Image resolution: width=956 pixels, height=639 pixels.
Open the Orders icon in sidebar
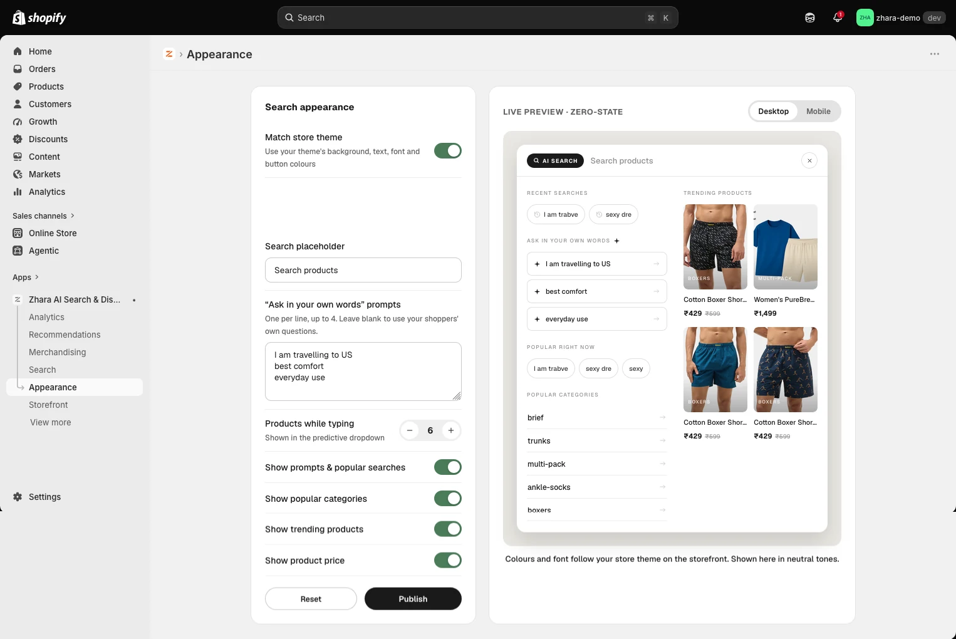[18, 69]
